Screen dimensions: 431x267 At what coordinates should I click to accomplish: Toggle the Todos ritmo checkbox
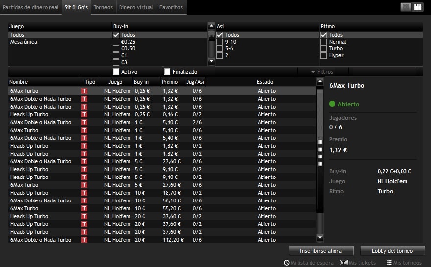[x=324, y=35]
